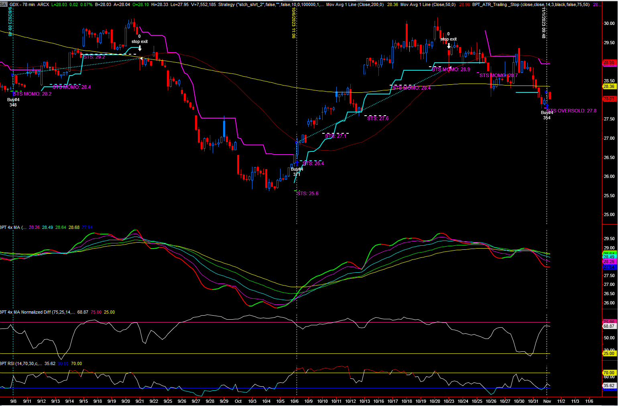Click the white stop exit arrow near 9/21
The width and height of the screenshot is (618, 406).
[x=139, y=48]
